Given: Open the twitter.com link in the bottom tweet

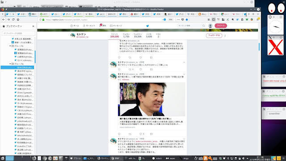Looking at the screenshot, I should pyautogui.click(x=147, y=141).
